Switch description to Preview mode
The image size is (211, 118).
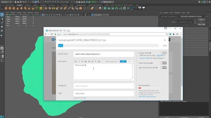(130, 61)
